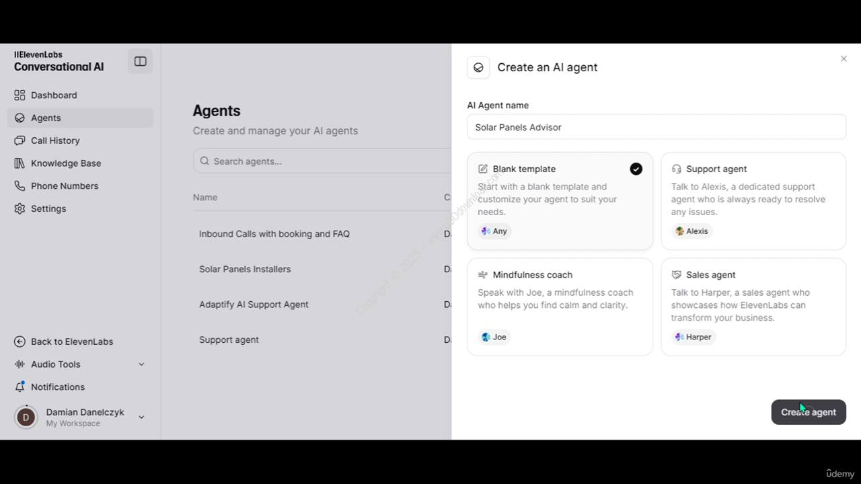Open Notifications from the sidebar
861x484 pixels.
(x=81, y=387)
